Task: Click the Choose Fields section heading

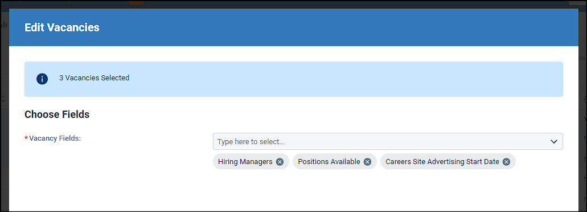Action: (x=57, y=115)
